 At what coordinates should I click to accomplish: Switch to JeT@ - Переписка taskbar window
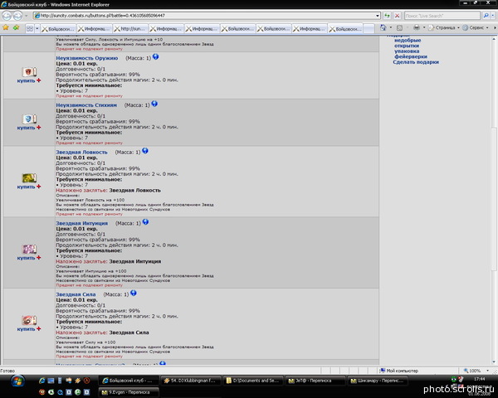click(315, 381)
